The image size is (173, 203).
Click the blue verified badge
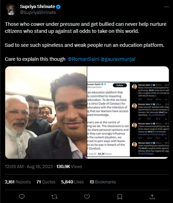58,7
